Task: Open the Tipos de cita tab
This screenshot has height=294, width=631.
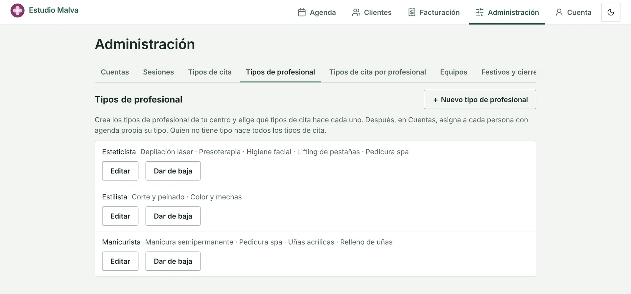Action: [210, 72]
